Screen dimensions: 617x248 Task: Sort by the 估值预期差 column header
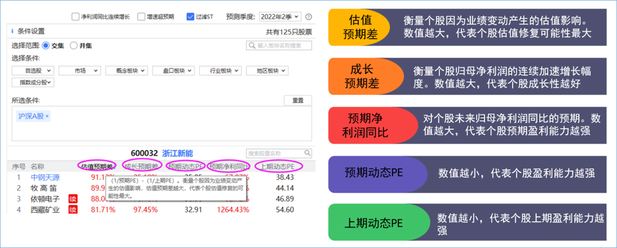tap(97, 166)
